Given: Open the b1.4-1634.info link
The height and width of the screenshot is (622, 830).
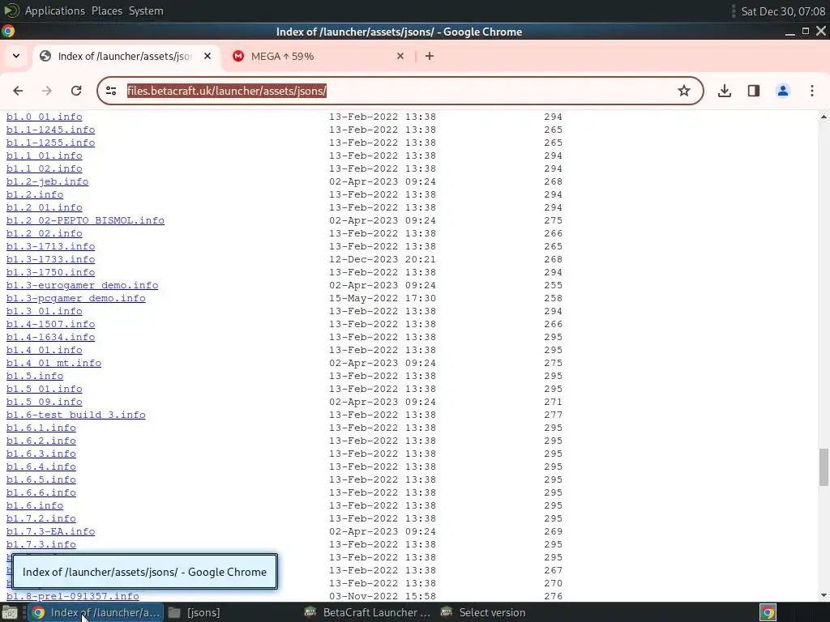Looking at the screenshot, I should pyautogui.click(x=51, y=337).
